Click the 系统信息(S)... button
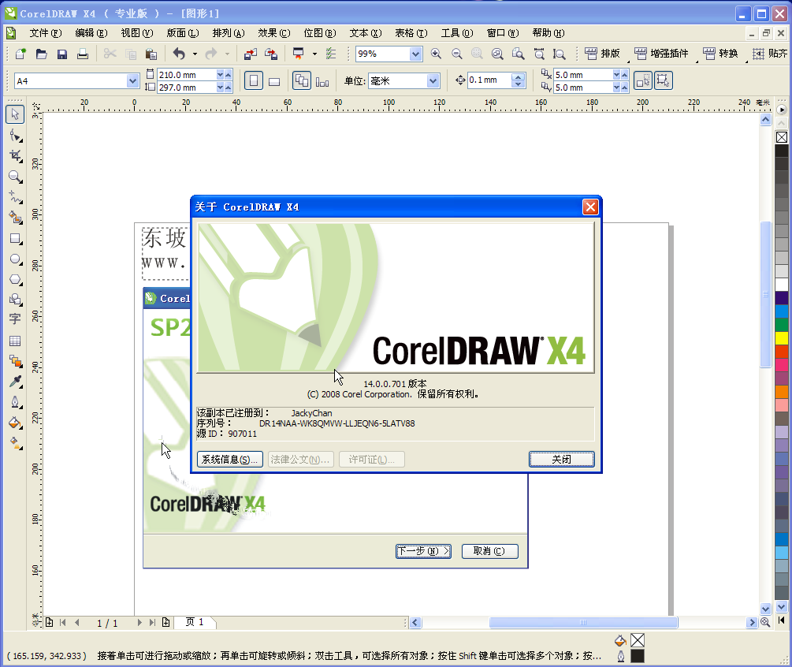Screen dimensions: 792x667 coord(230,460)
